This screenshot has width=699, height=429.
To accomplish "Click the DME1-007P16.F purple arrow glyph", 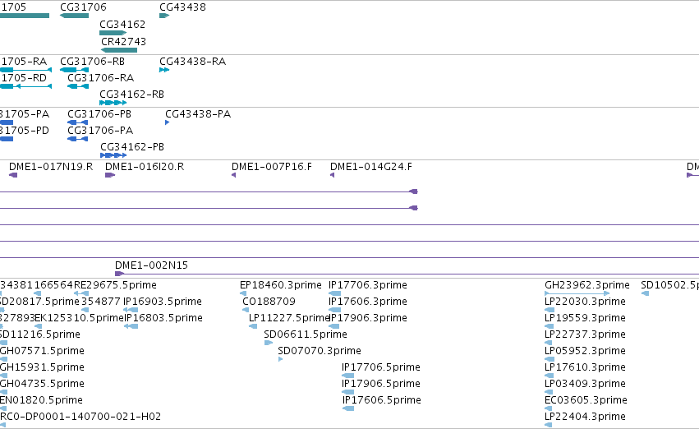I will coord(233,175).
